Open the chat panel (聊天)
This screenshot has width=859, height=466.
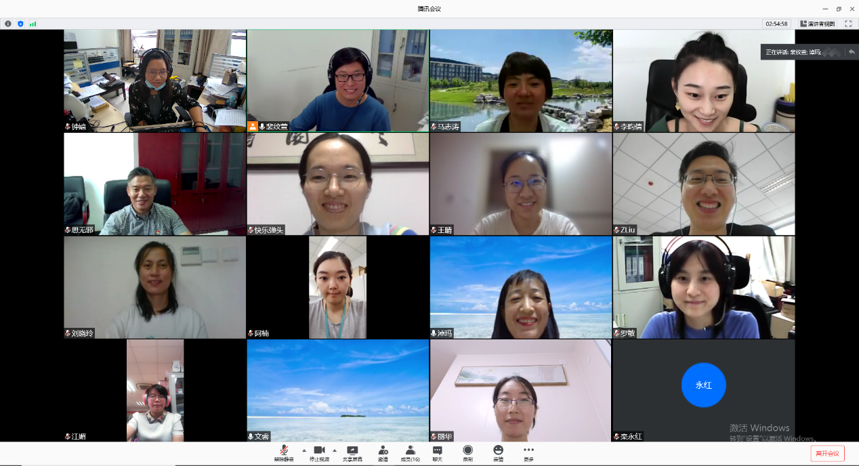[x=437, y=452]
